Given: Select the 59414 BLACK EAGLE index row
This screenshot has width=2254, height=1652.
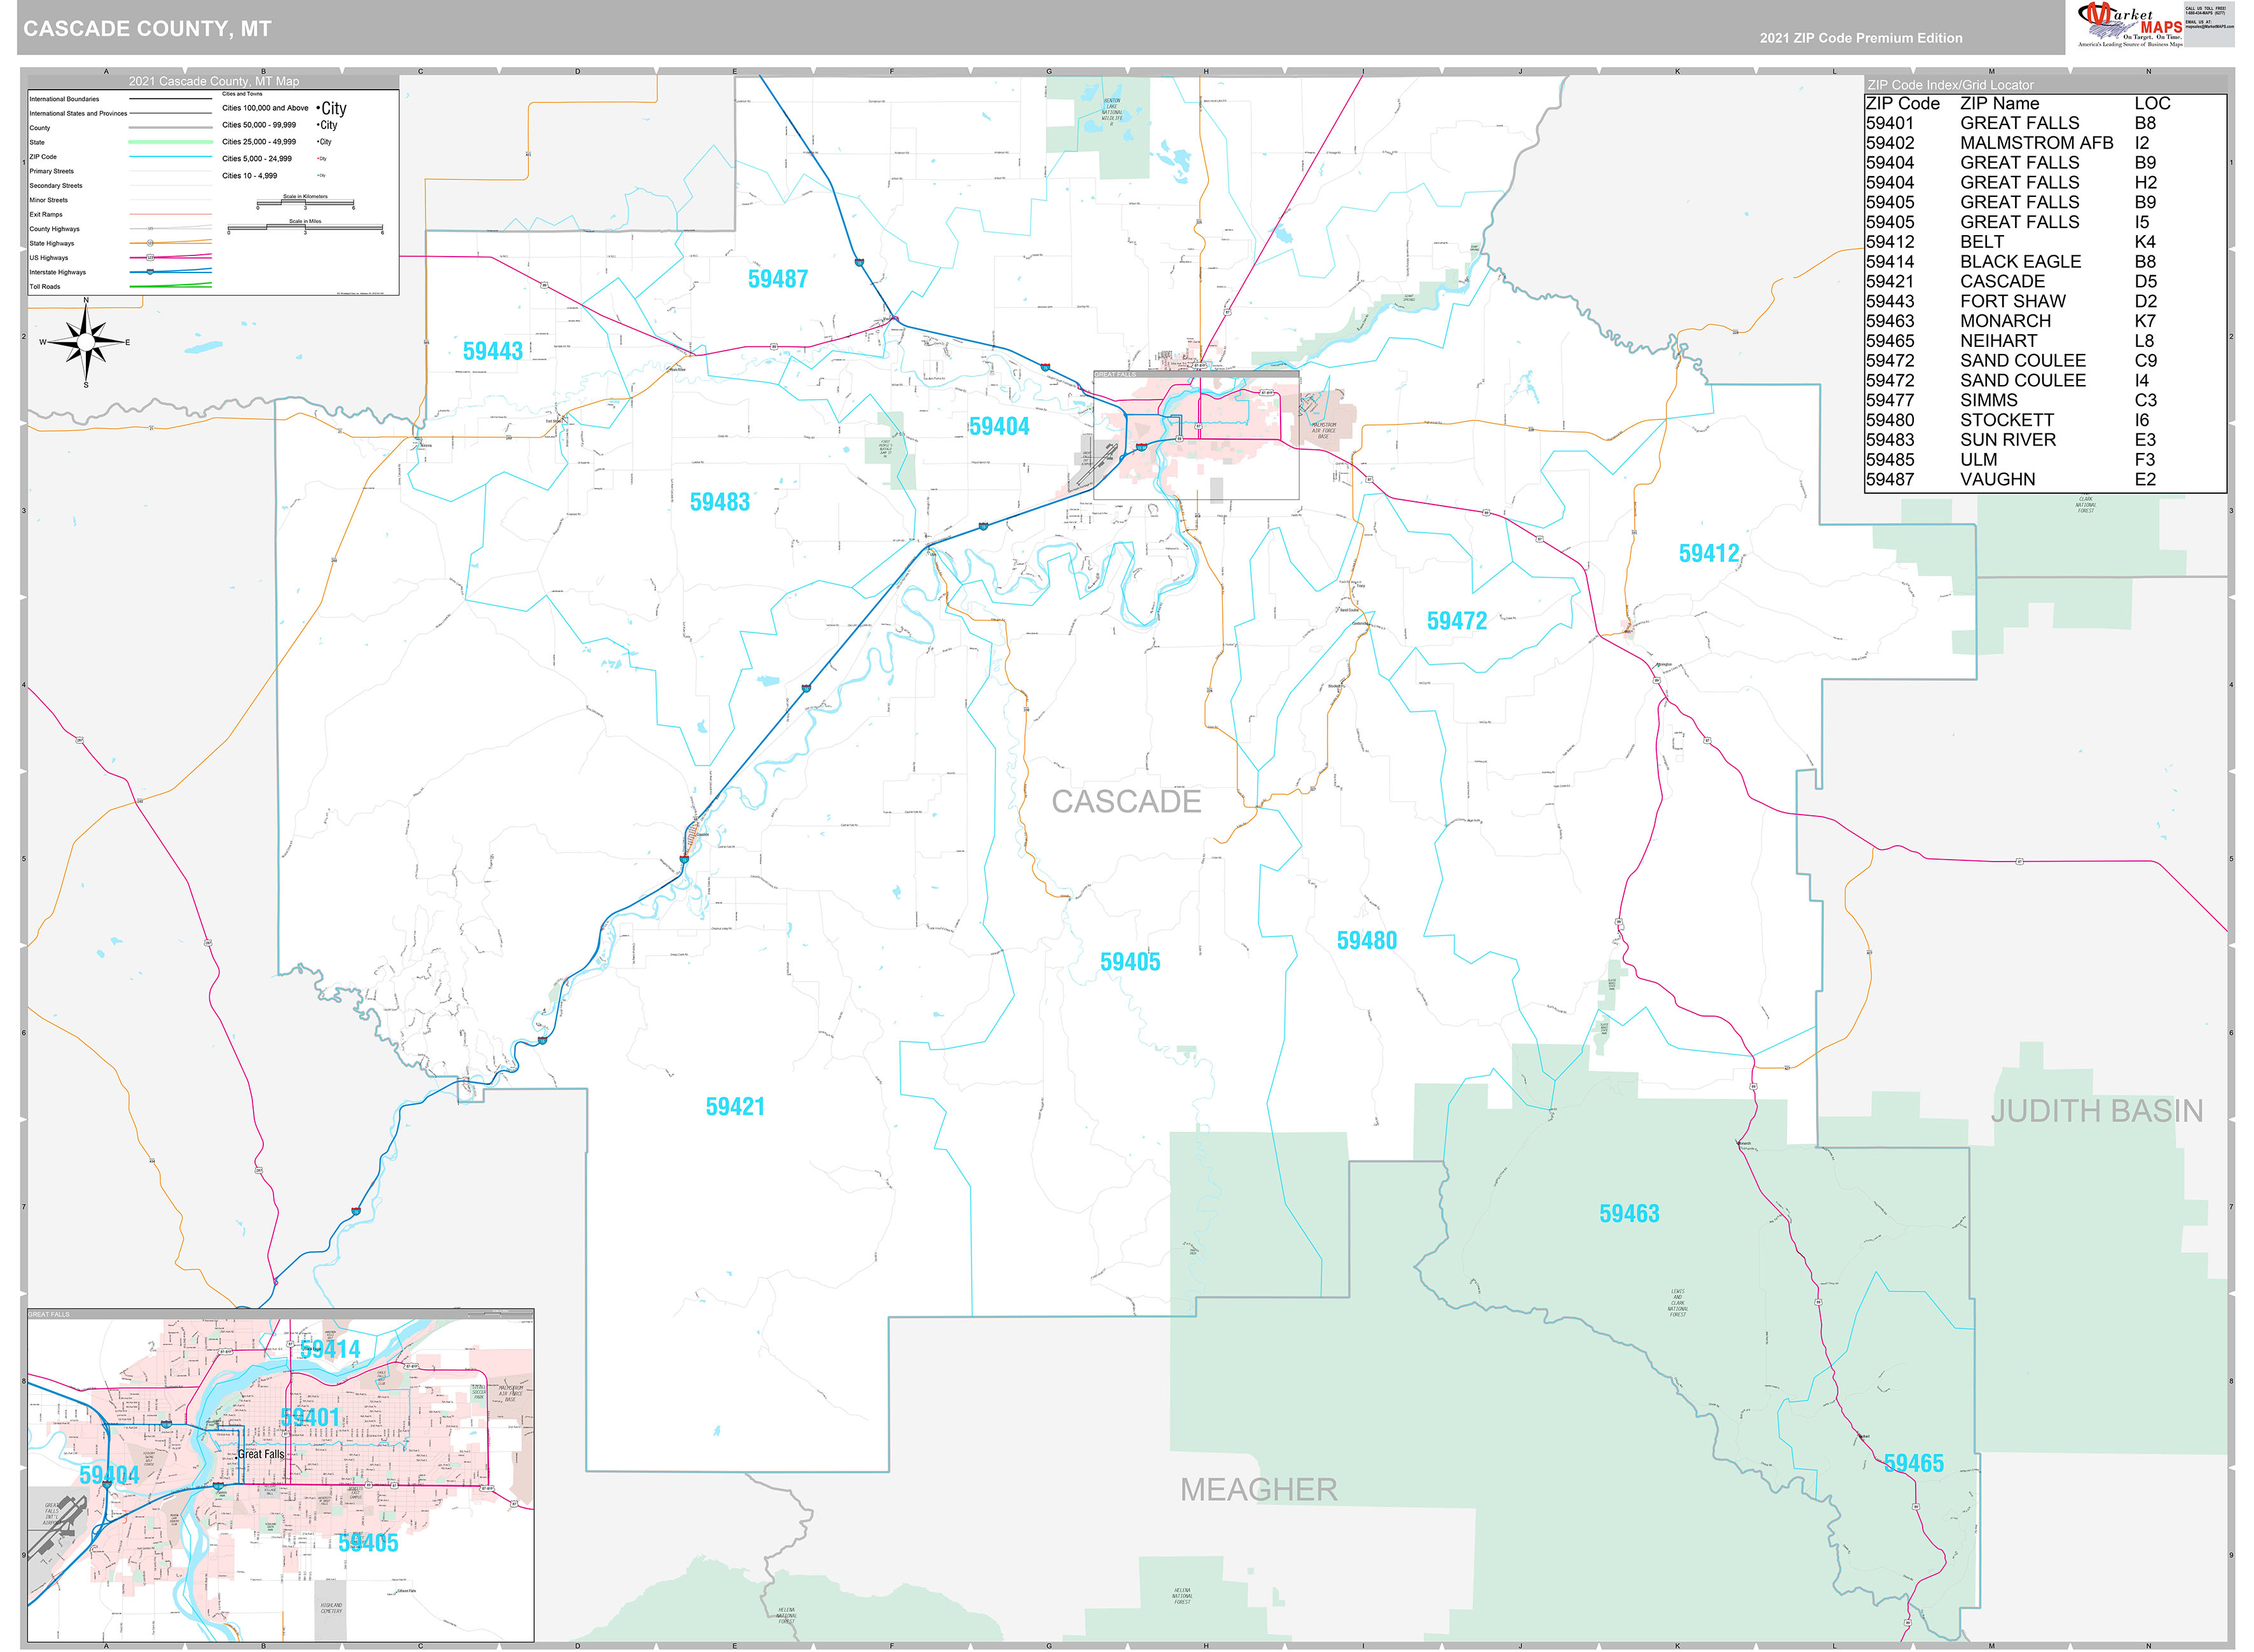Looking at the screenshot, I should [2011, 262].
